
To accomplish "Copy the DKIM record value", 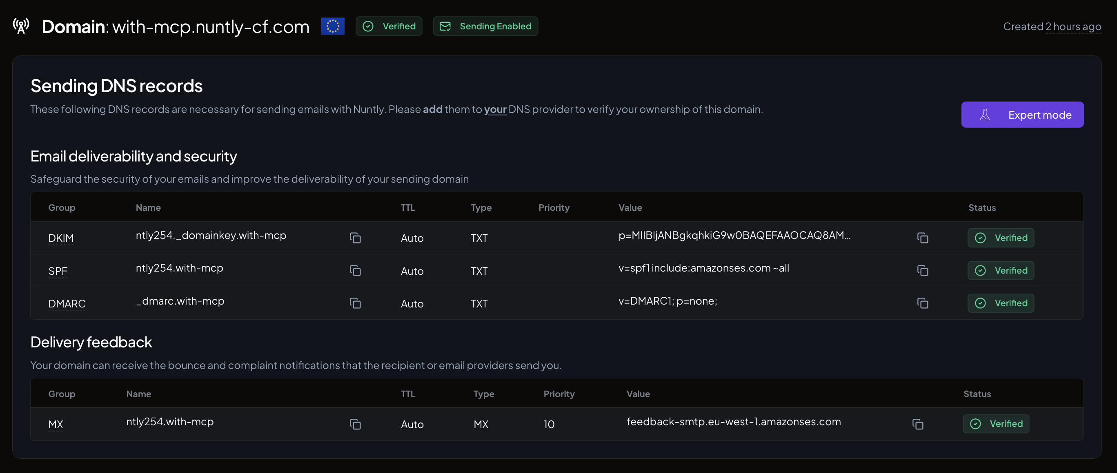I will coord(922,238).
